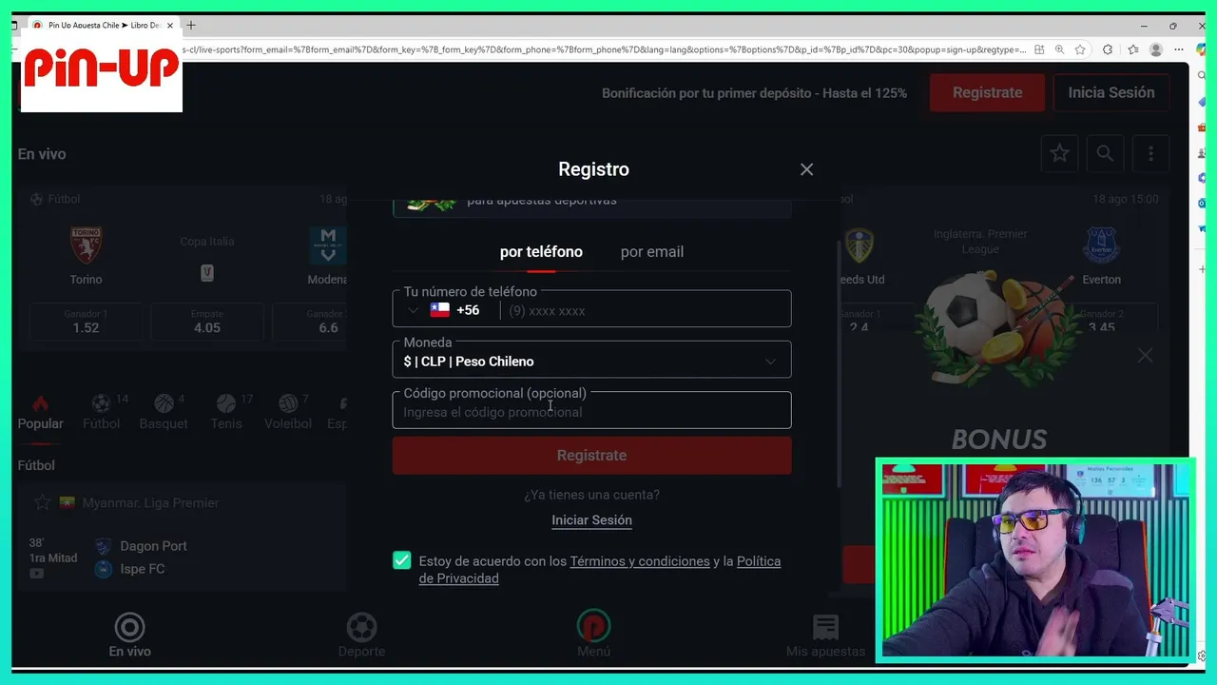Open the En vivo bottom navigation item
This screenshot has height=685, width=1217.
pyautogui.click(x=129, y=636)
